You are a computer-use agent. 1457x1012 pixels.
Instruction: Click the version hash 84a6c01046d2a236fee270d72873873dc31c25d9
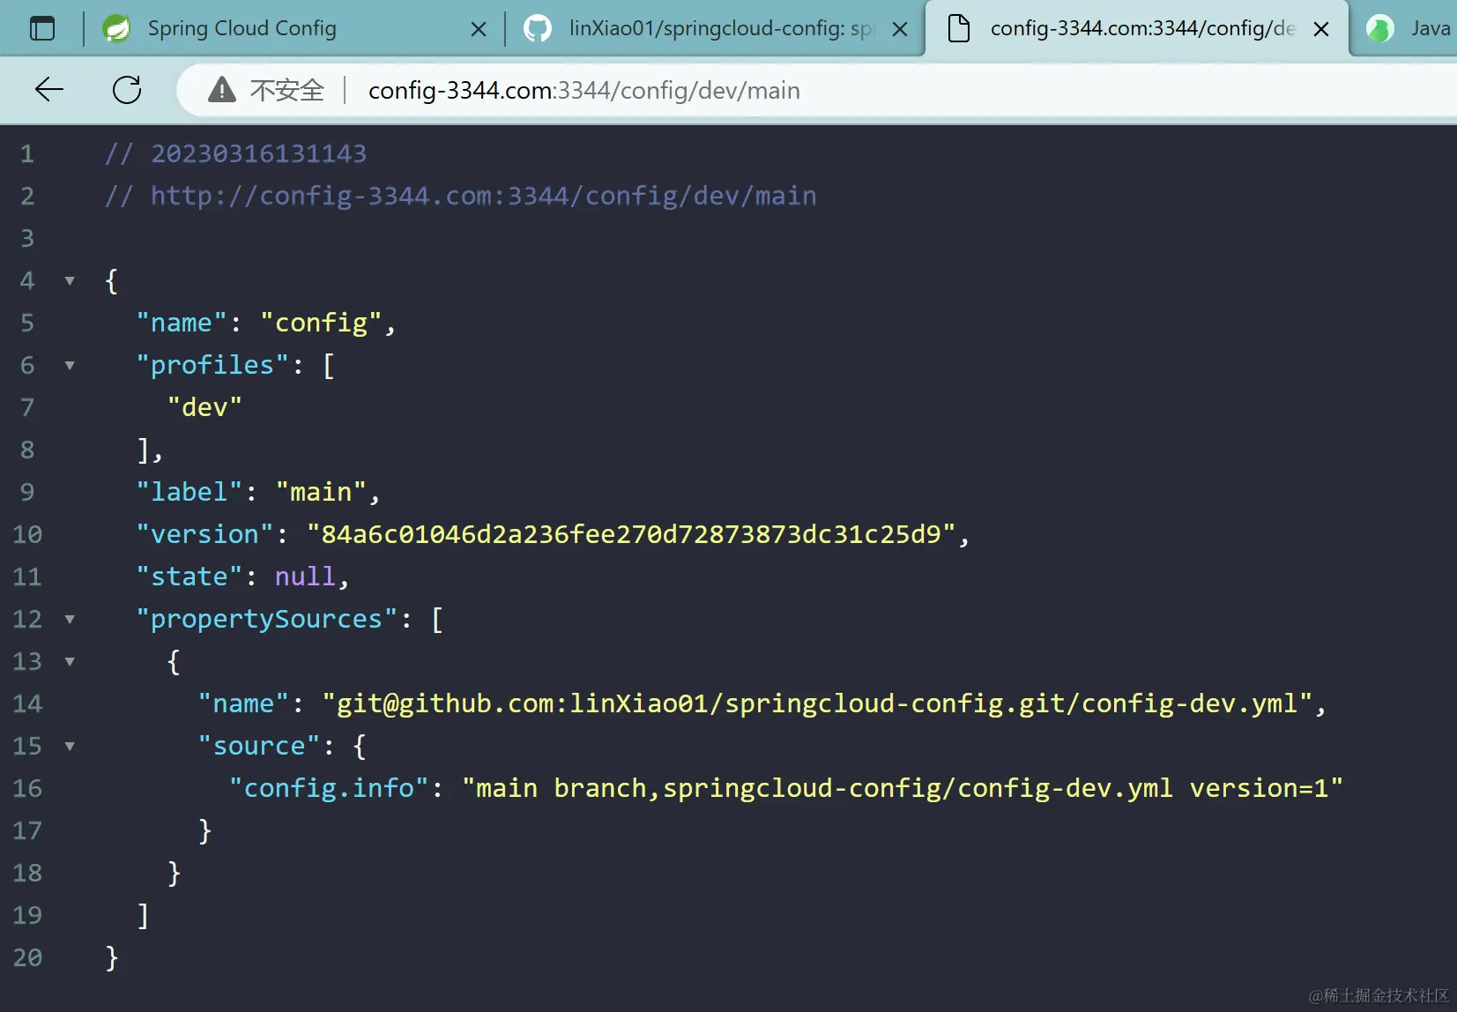pyautogui.click(x=631, y=534)
